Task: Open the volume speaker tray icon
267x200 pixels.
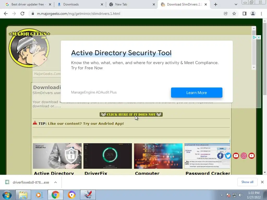Action: [x=240, y=195]
